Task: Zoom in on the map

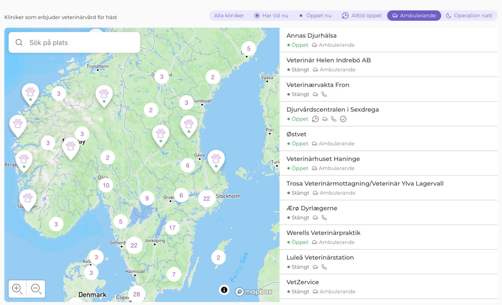Action: point(17,289)
